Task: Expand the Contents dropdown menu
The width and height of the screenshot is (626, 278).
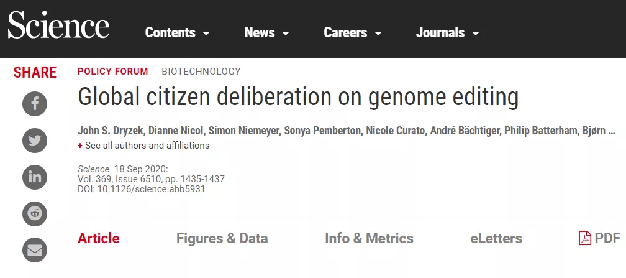Action: [x=177, y=33]
